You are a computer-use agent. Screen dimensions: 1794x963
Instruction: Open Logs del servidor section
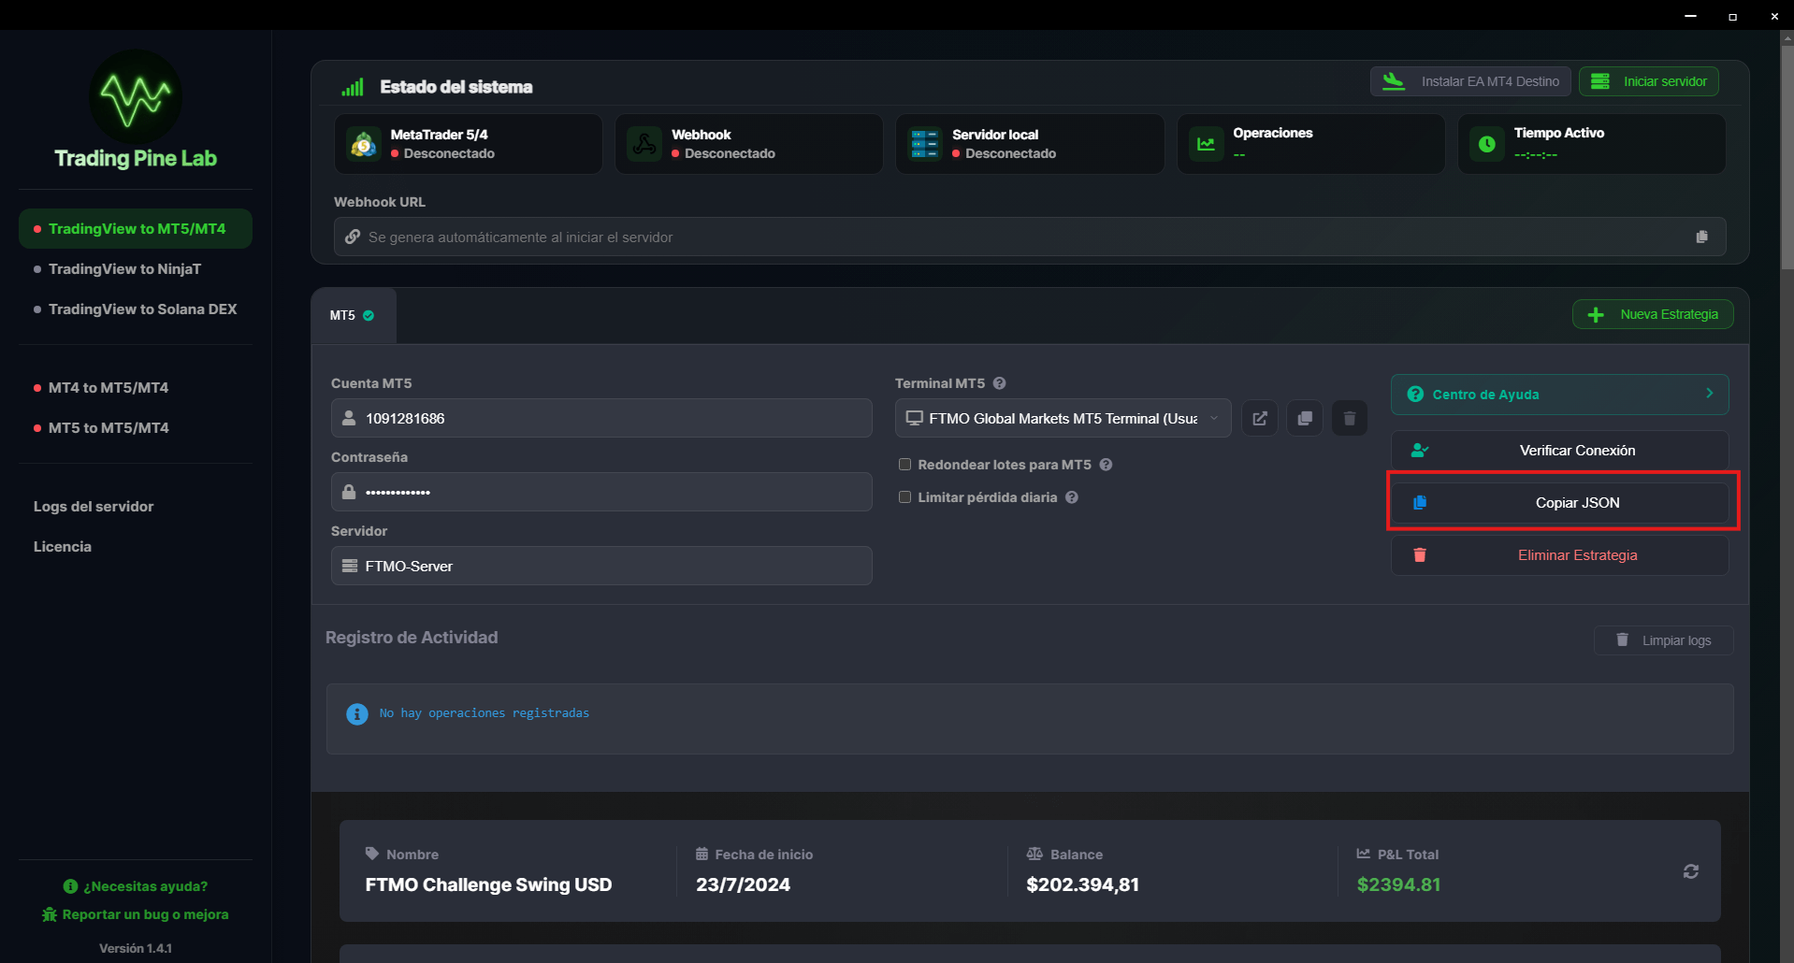coord(93,506)
